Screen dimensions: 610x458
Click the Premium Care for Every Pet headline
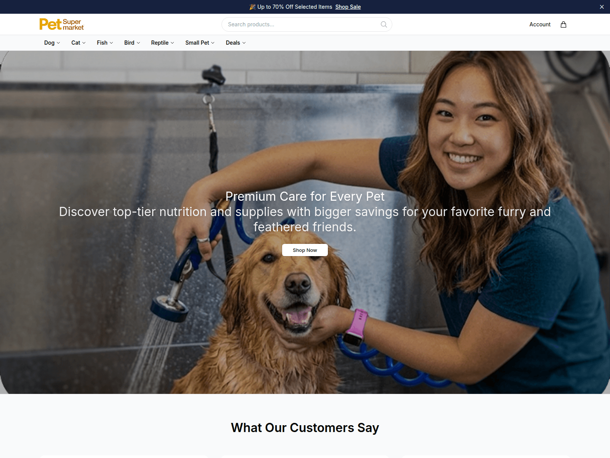[305, 196]
